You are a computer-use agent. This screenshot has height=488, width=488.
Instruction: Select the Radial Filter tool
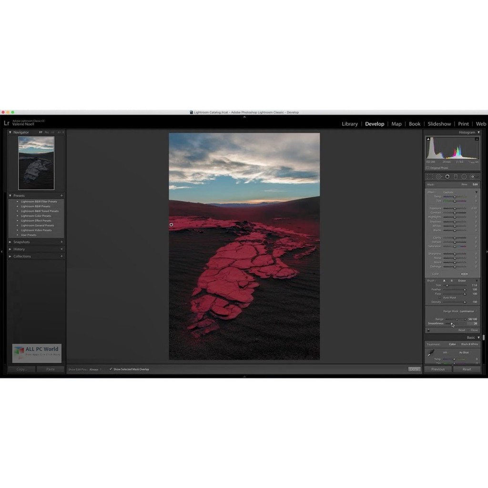[x=464, y=176]
